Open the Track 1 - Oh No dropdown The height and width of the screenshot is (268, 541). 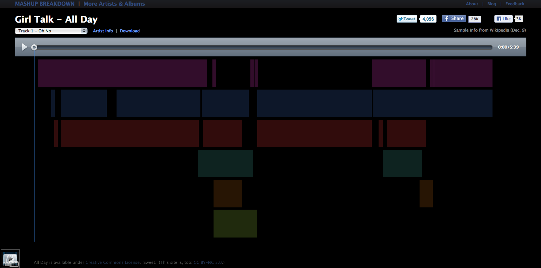(51, 31)
